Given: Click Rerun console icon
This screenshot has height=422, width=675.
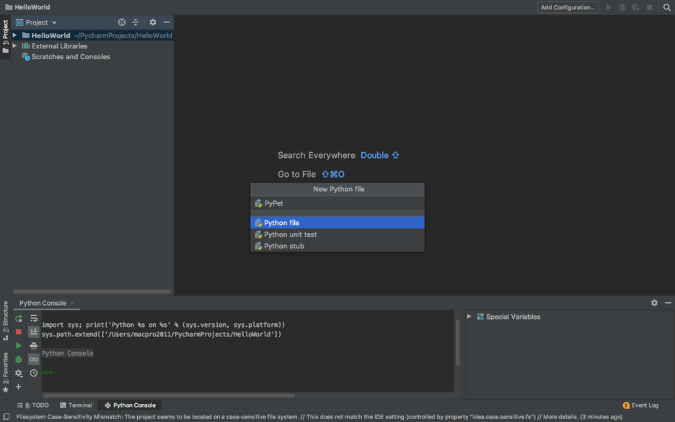Looking at the screenshot, I should pos(19,319).
